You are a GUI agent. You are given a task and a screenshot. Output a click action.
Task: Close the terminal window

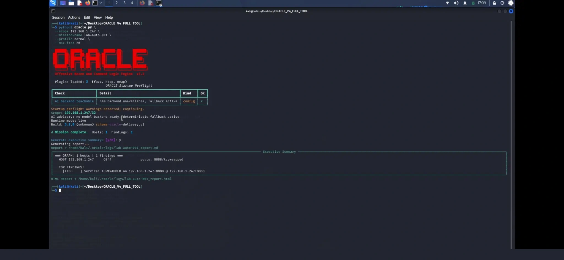[511, 11]
